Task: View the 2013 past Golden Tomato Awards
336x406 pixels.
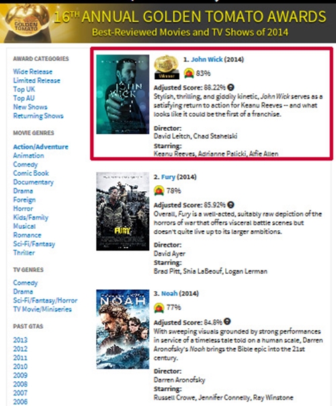Action: click(x=20, y=340)
